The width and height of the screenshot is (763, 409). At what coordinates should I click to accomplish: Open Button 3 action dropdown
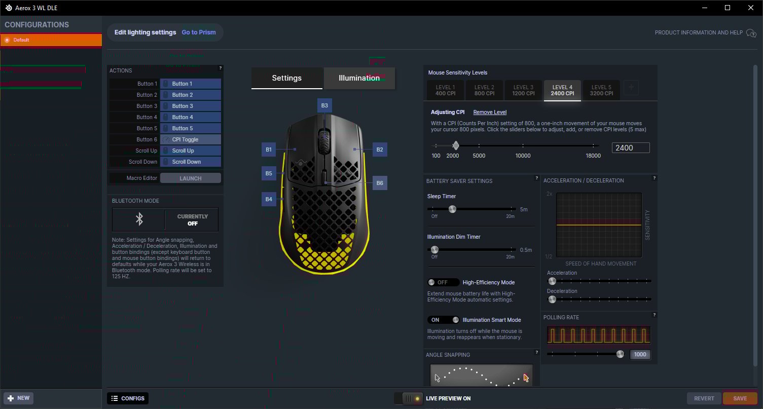click(191, 106)
